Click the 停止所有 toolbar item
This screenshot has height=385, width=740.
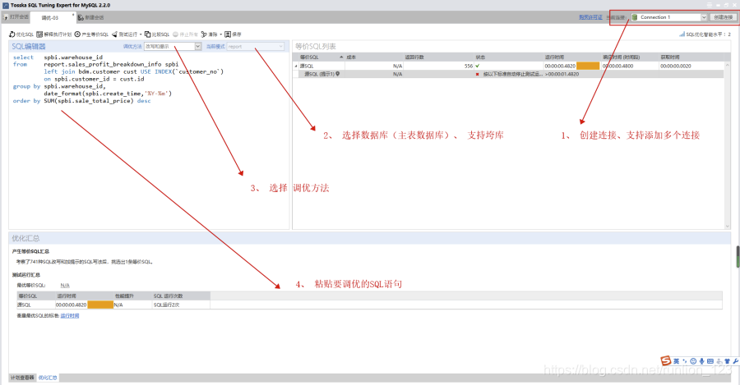pyautogui.click(x=185, y=34)
